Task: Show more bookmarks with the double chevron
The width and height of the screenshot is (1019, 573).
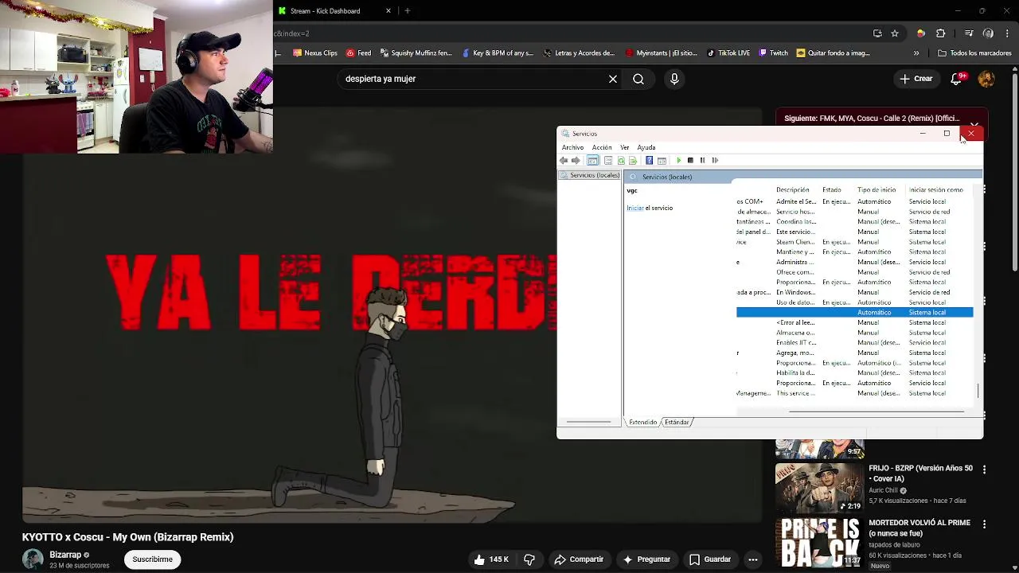Action: (x=916, y=53)
